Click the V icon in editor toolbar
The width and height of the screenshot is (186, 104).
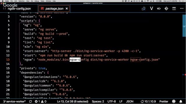(x=151, y=8)
